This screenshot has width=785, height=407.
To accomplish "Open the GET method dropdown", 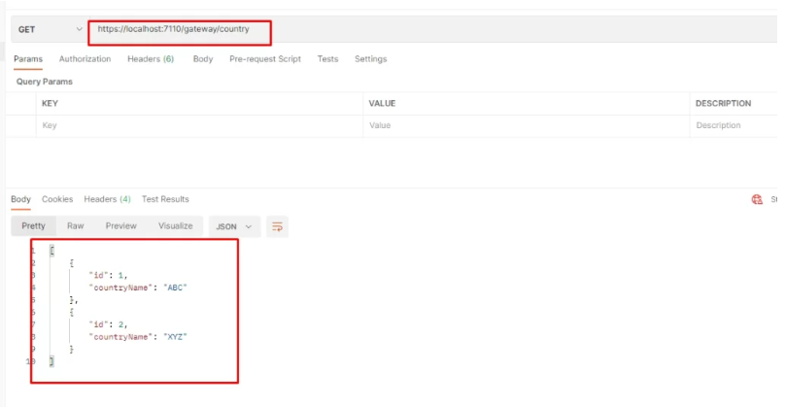I will pos(51,30).
